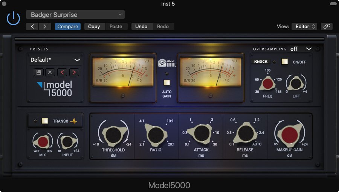Click the AUTO release label

coord(257,144)
